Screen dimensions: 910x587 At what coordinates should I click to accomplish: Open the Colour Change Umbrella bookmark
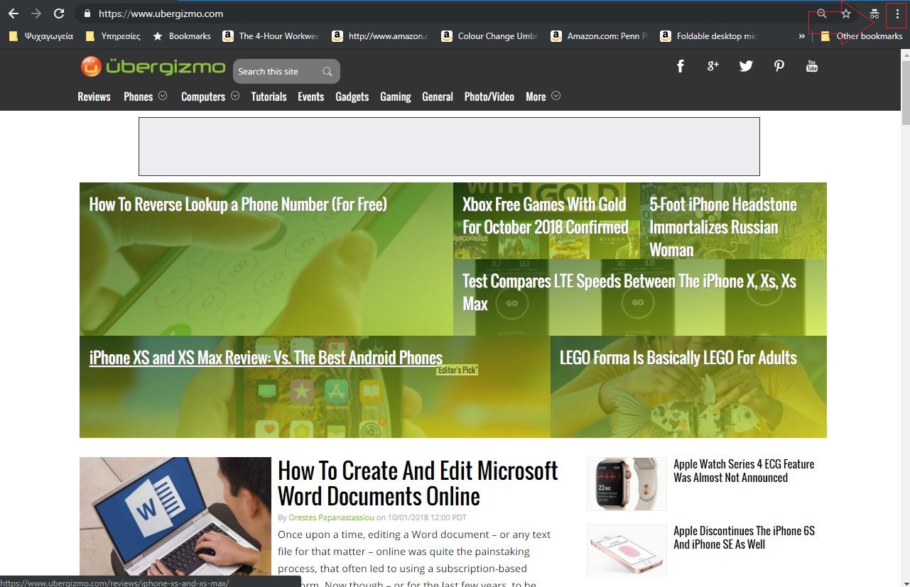click(x=490, y=36)
